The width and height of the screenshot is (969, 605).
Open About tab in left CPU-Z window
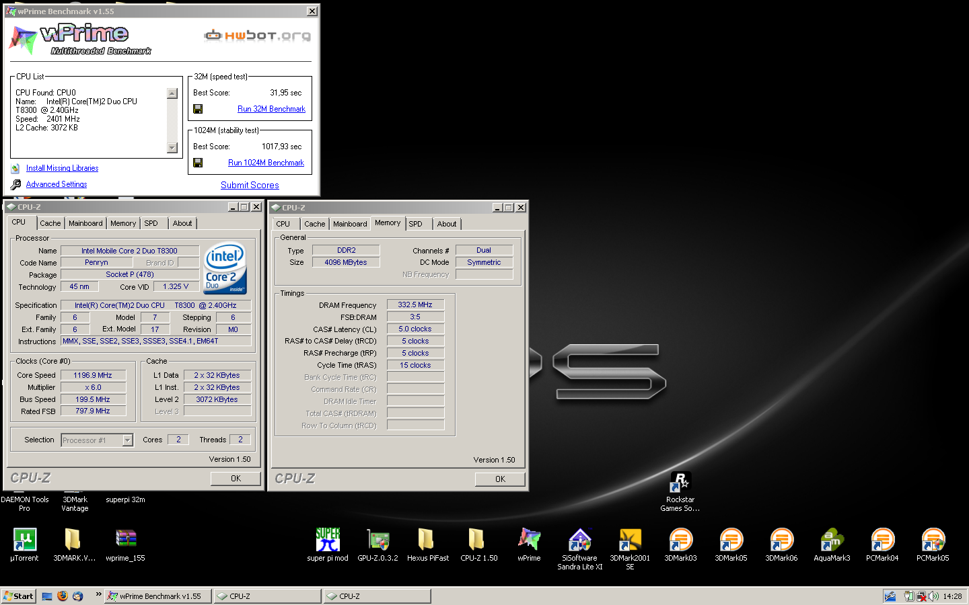(182, 223)
